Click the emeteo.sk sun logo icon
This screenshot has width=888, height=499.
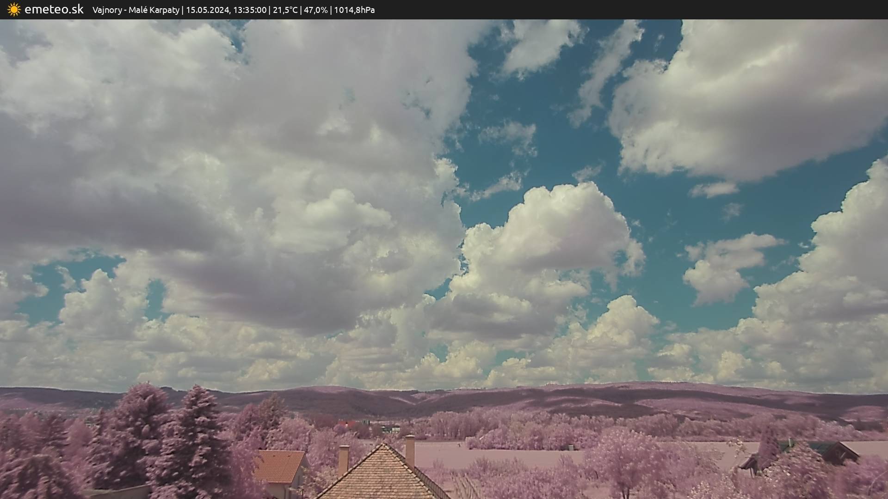(x=14, y=9)
